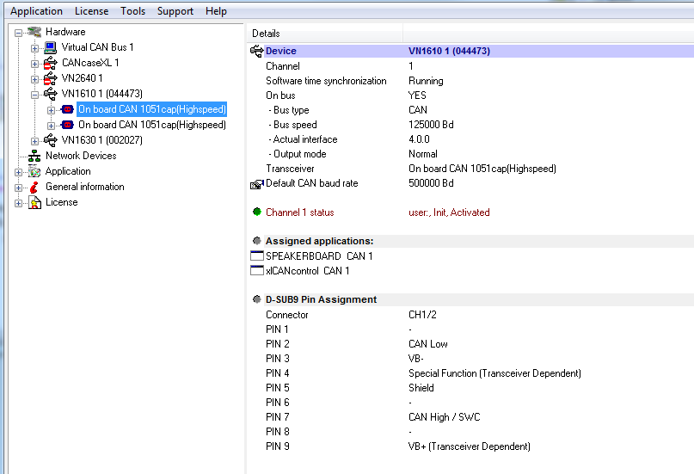The image size is (694, 474).
Task: Collapse the VN1610 1 (044473) node
Action: (x=34, y=95)
